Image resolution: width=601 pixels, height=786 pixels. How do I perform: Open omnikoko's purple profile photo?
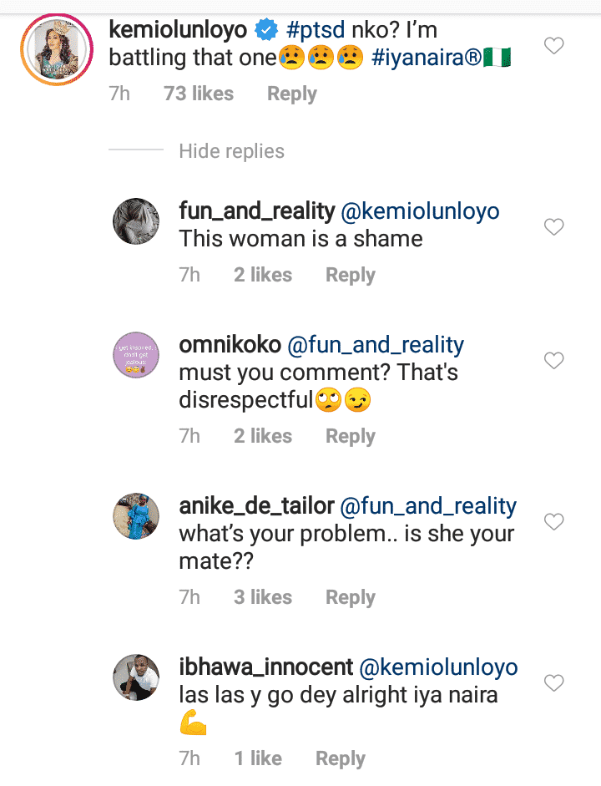pos(136,356)
